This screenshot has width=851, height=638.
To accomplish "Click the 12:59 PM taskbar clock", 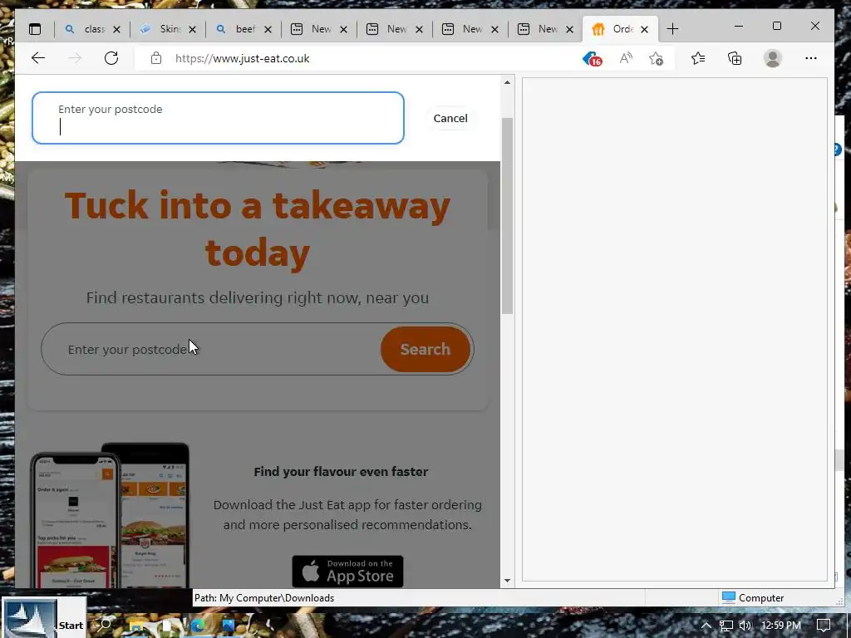I will tap(781, 626).
